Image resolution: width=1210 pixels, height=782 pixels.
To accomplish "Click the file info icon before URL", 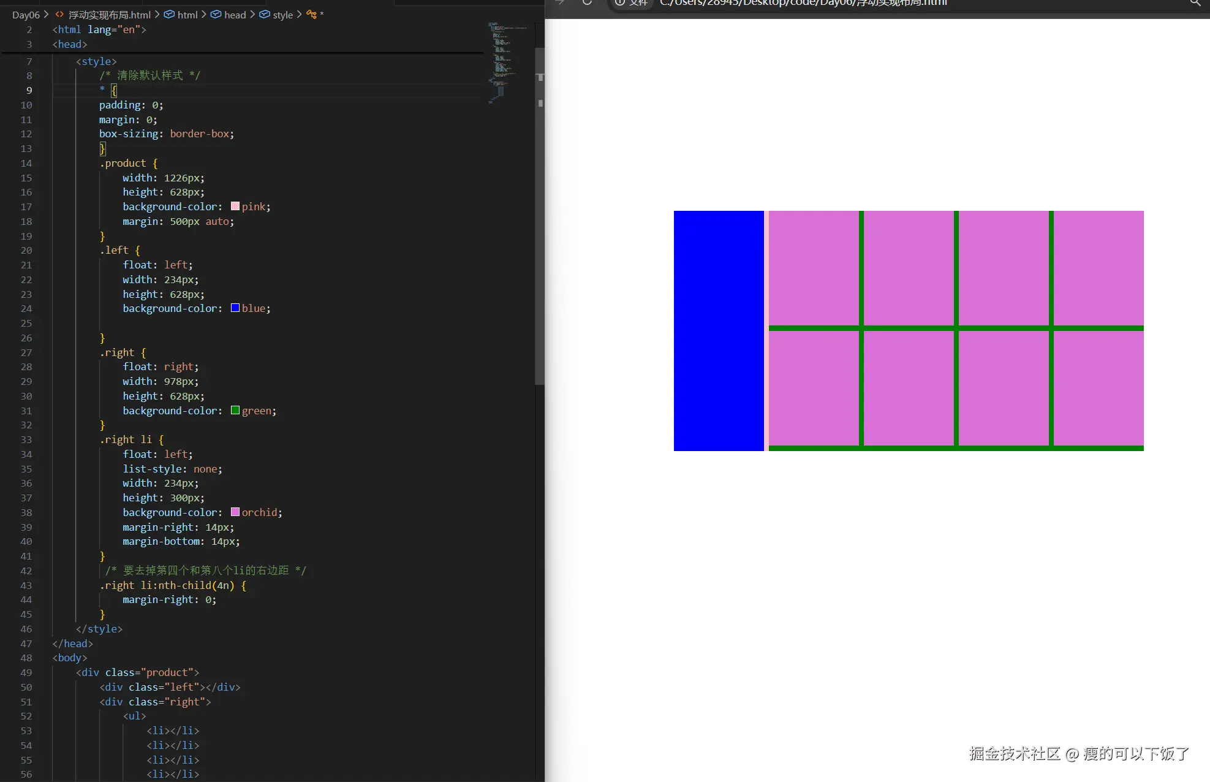I will pyautogui.click(x=620, y=2).
